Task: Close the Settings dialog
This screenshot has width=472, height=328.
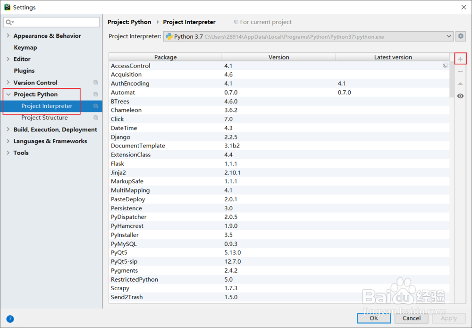Action: tap(464, 7)
